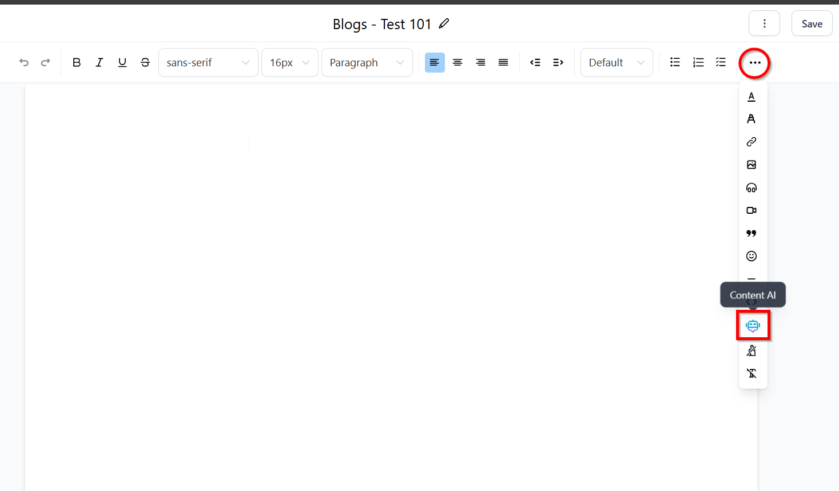Screen dimensions: 839x491
Task: Increase indent with the indent icon
Action: [558, 62]
